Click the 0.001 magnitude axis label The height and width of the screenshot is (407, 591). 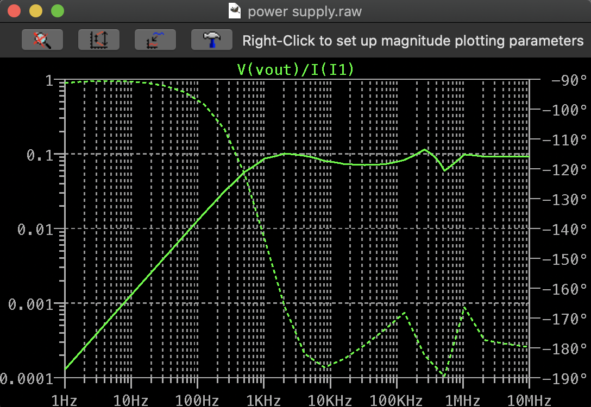coord(31,304)
